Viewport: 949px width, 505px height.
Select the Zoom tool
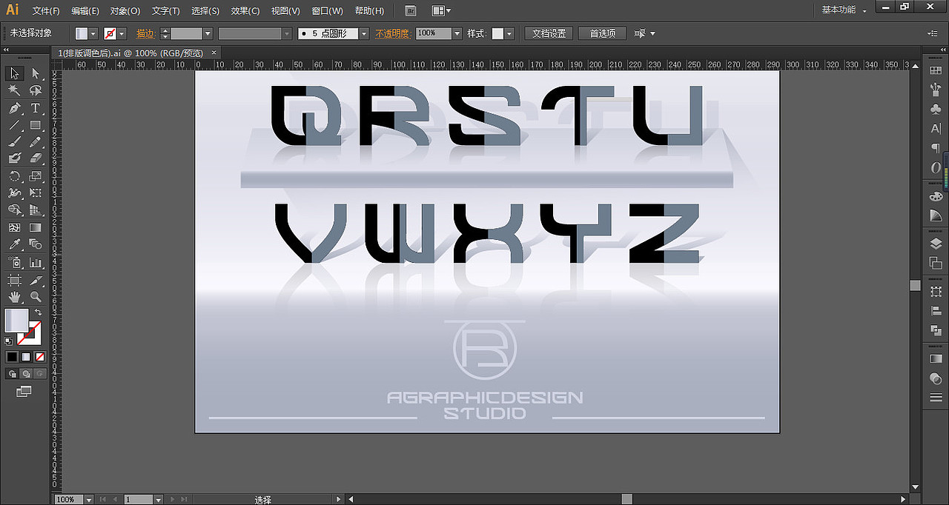point(35,297)
